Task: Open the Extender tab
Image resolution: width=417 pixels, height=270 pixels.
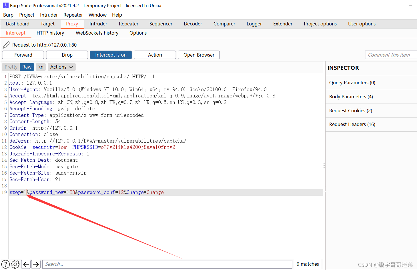Action: (x=283, y=24)
